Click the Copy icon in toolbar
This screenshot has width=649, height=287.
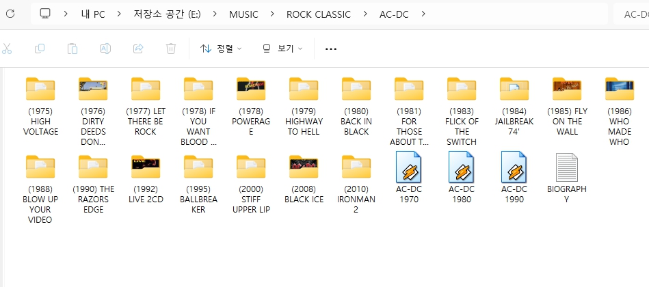(x=39, y=49)
